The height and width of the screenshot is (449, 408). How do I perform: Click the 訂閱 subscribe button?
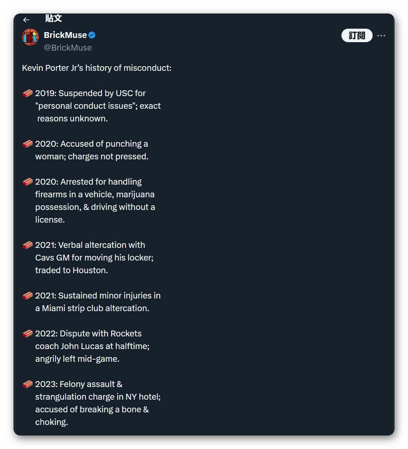coord(357,36)
